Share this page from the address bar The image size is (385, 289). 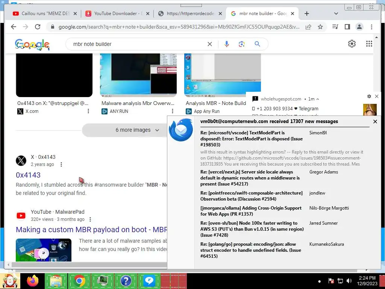[308, 27]
